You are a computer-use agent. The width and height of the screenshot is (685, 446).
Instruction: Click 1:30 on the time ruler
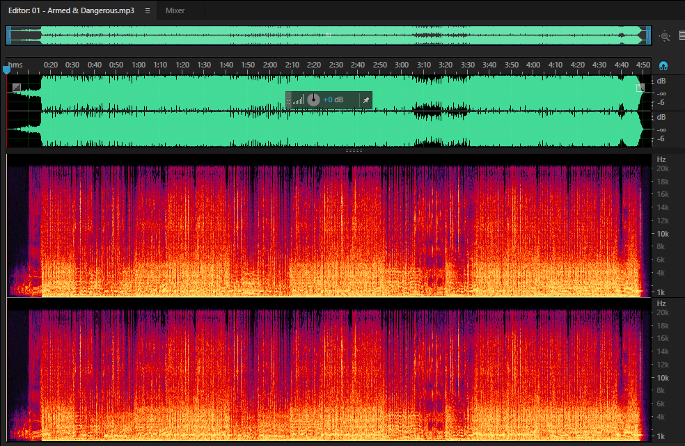click(204, 65)
